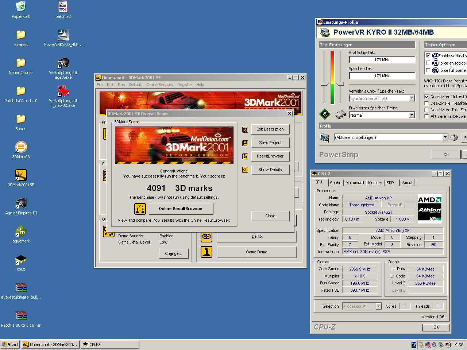
Task: Click the Game Demo joystick icon
Action: [x=207, y=252]
